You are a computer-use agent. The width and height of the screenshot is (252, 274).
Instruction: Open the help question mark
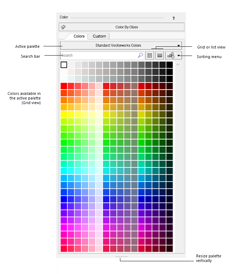pyautogui.click(x=173, y=18)
